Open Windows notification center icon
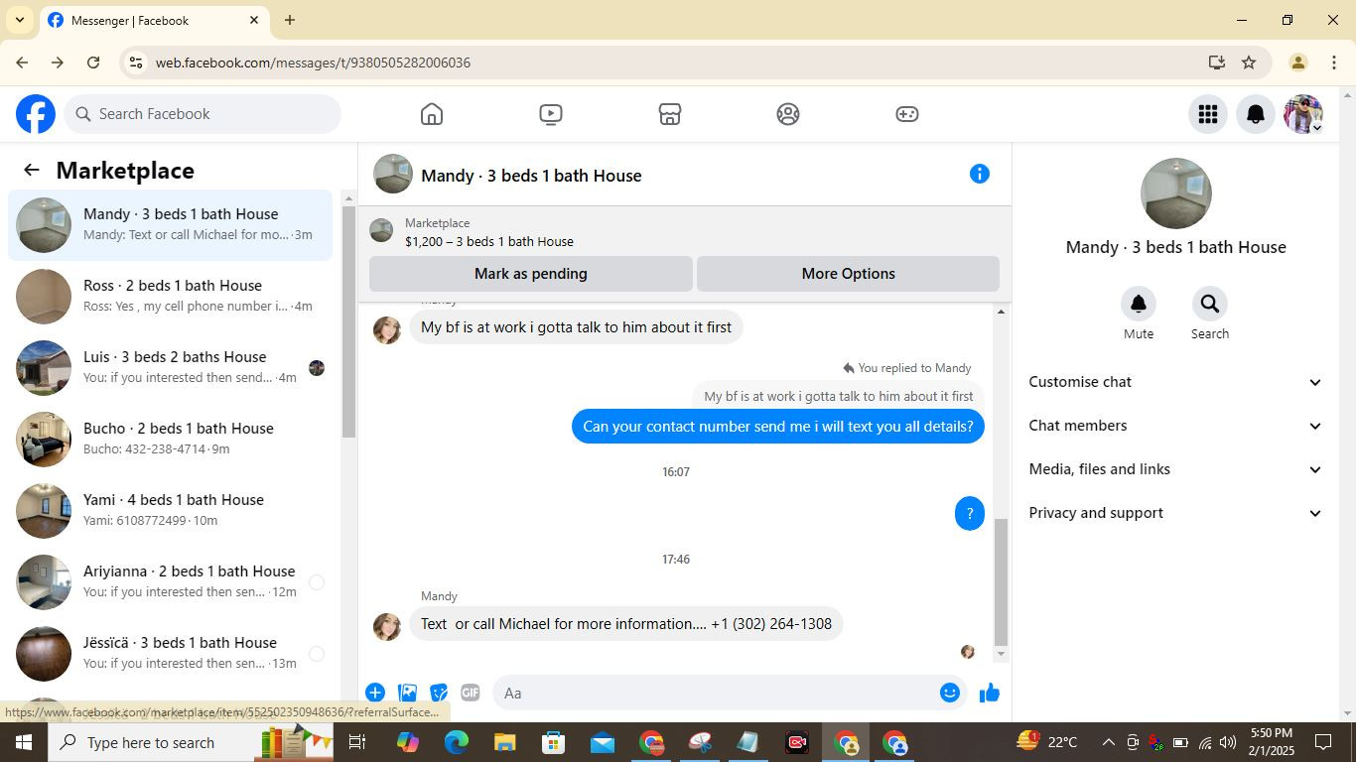The width and height of the screenshot is (1356, 762). 1323,742
